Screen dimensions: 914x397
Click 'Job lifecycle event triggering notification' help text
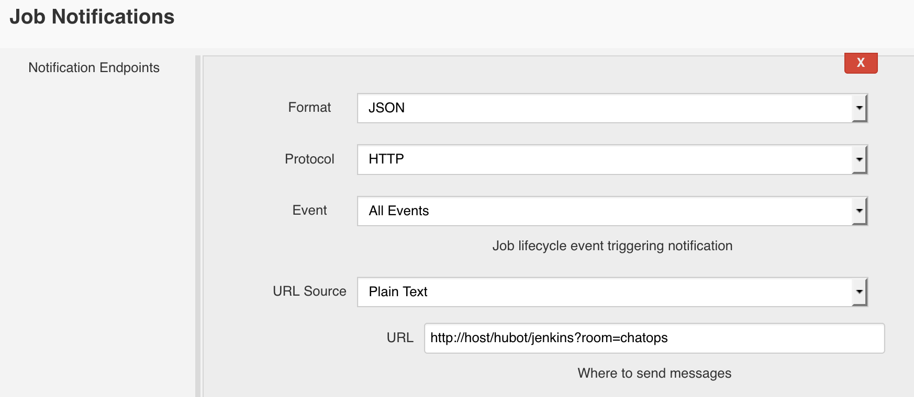612,246
